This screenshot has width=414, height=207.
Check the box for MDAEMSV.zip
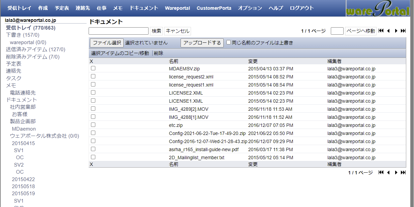tap(93, 68)
